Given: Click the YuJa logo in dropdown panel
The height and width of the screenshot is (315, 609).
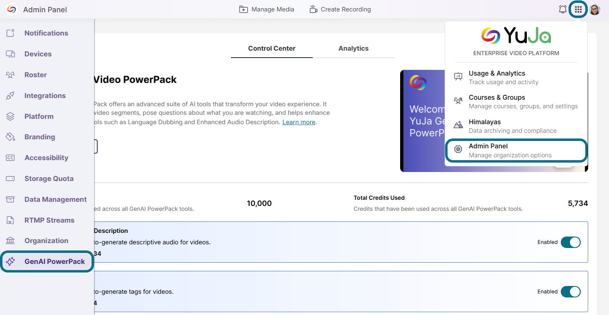Looking at the screenshot, I should pyautogui.click(x=516, y=36).
